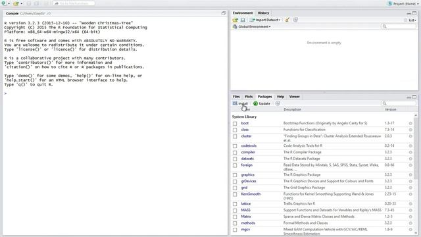Click the Version column header
This screenshot has height=237, width=421.
(x=390, y=109)
